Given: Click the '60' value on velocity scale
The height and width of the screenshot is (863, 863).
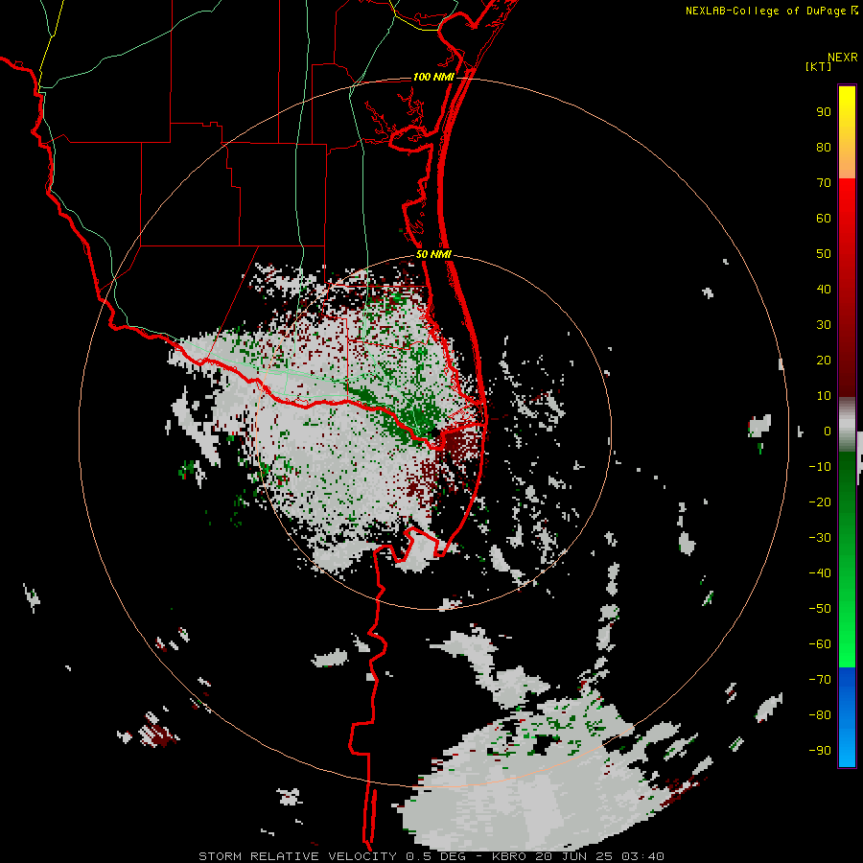Looking at the screenshot, I should (824, 219).
